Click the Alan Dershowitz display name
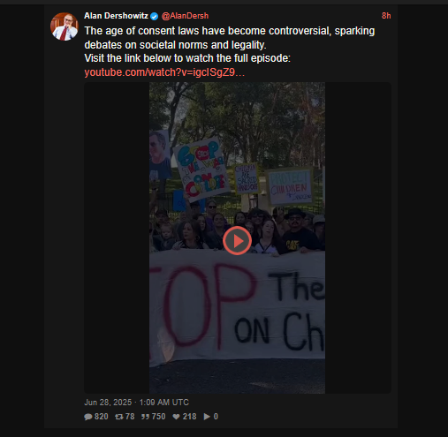This screenshot has width=448, height=437. (x=116, y=16)
